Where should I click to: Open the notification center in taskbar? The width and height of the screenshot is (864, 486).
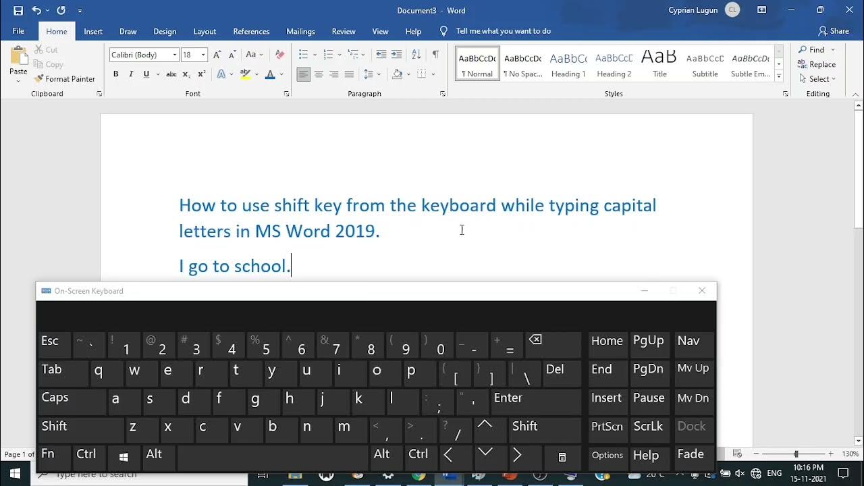point(843,474)
